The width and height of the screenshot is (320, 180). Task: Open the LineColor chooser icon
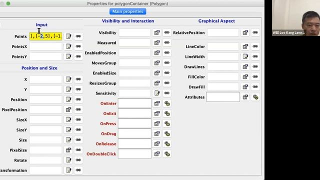coord(245,46)
